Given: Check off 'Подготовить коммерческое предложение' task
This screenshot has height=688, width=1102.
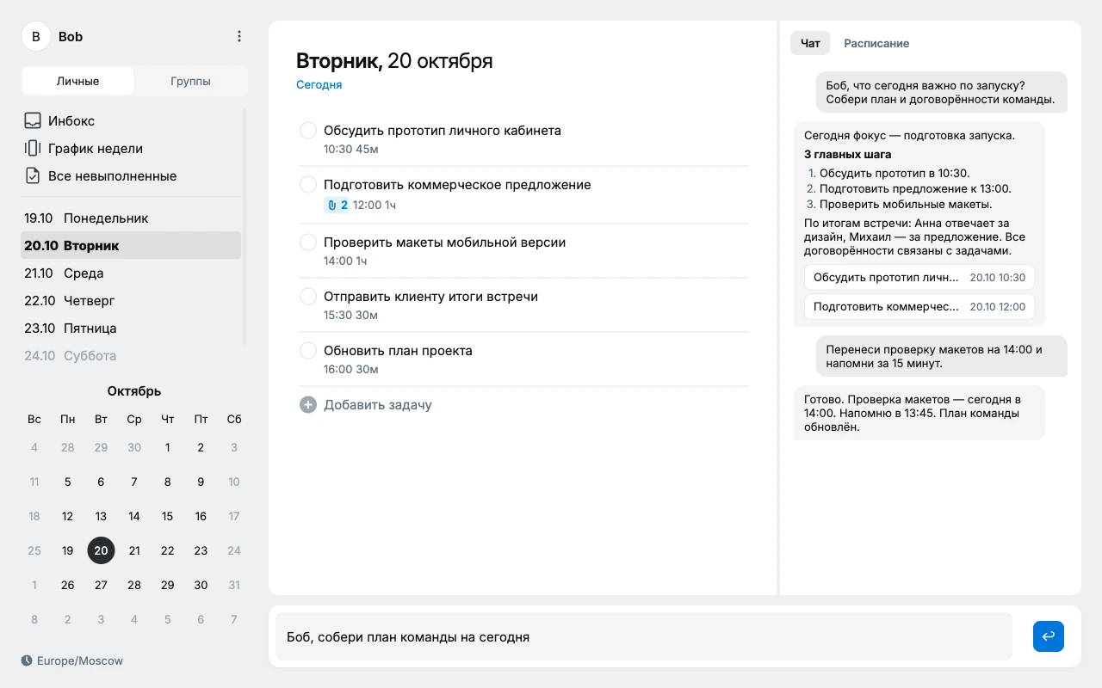Looking at the screenshot, I should click(308, 185).
